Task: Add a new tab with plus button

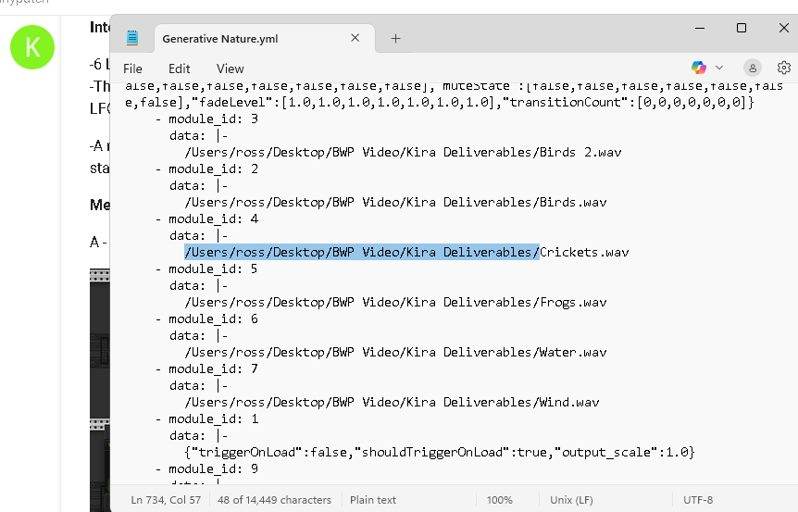Action: coord(395,38)
